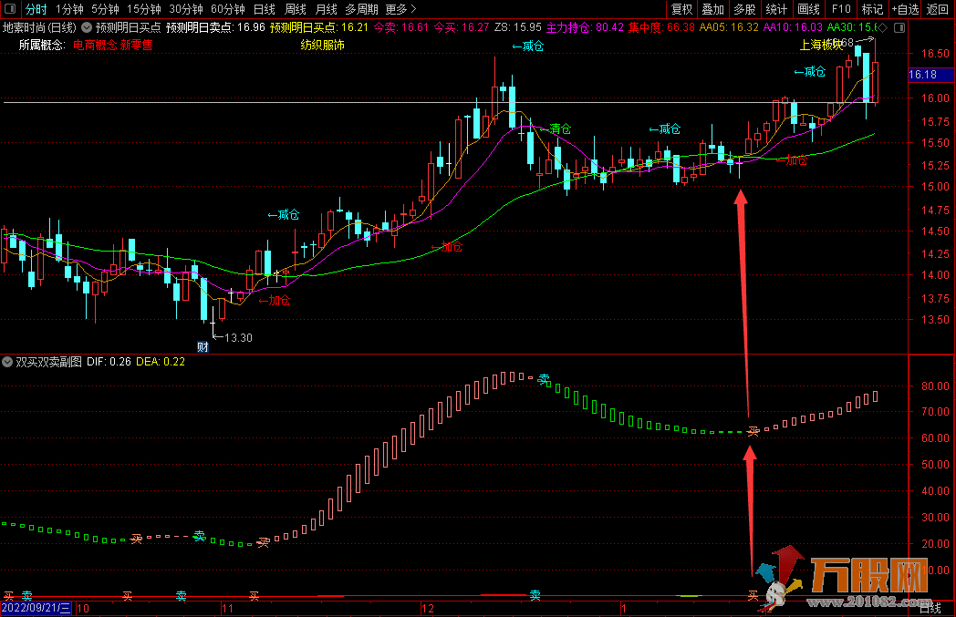Screen dimensions: 956x617
Task: Click the DIF: 0.26 value
Action: [109, 362]
